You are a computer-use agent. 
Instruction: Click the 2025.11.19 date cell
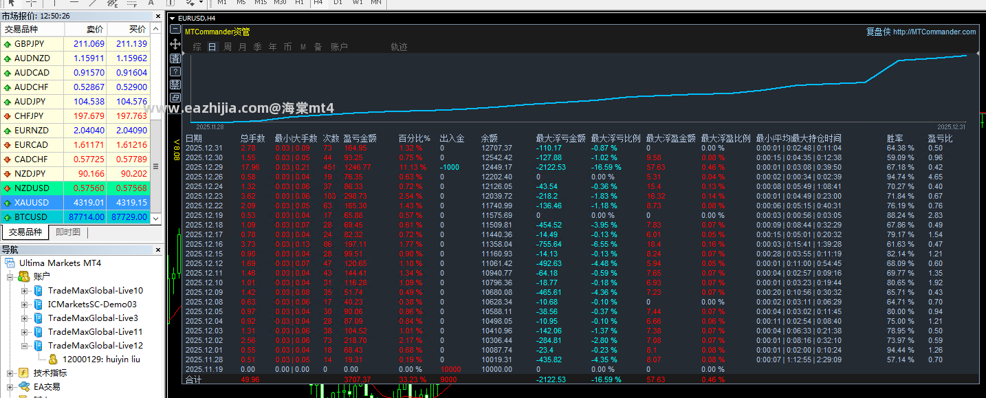pyautogui.click(x=204, y=369)
